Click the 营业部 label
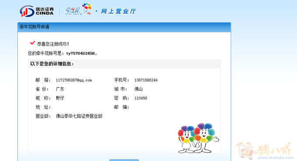Screen dimensions: 297x161 [x=43, y=116]
